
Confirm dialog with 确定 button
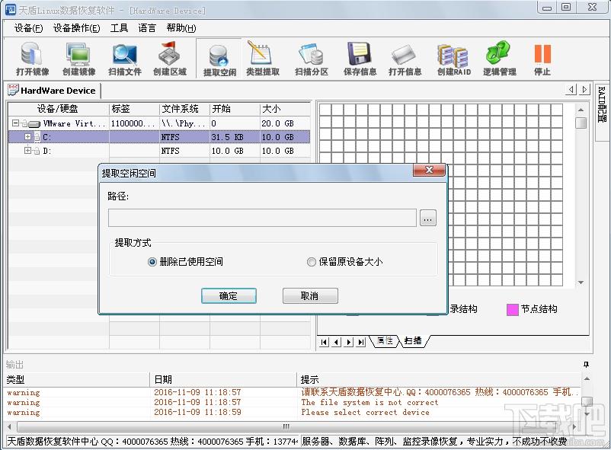point(229,295)
